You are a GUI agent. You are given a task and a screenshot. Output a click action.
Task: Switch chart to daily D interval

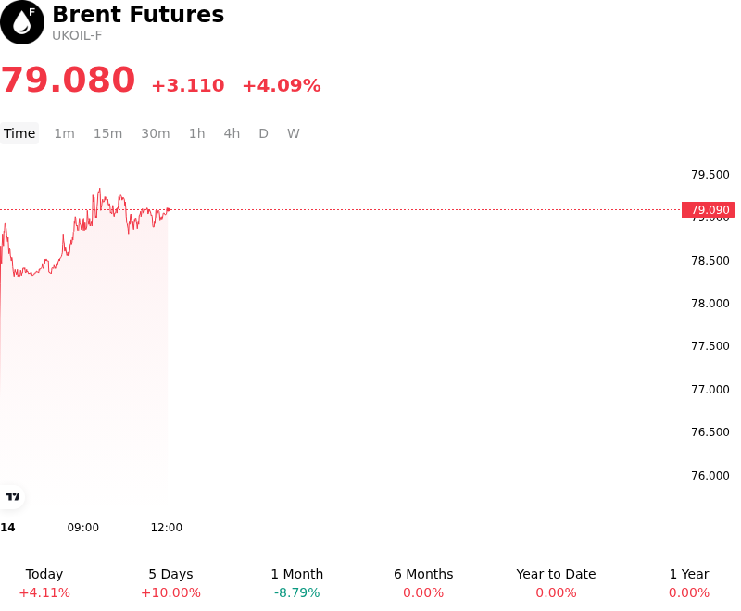pyautogui.click(x=264, y=133)
